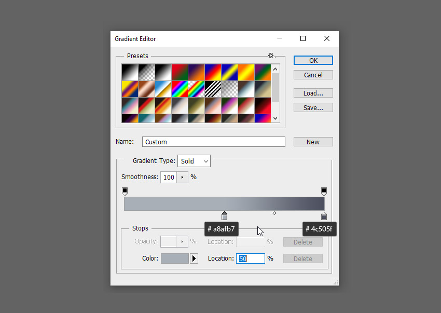Click the Smoothness value field
The height and width of the screenshot is (313, 441).
click(169, 178)
